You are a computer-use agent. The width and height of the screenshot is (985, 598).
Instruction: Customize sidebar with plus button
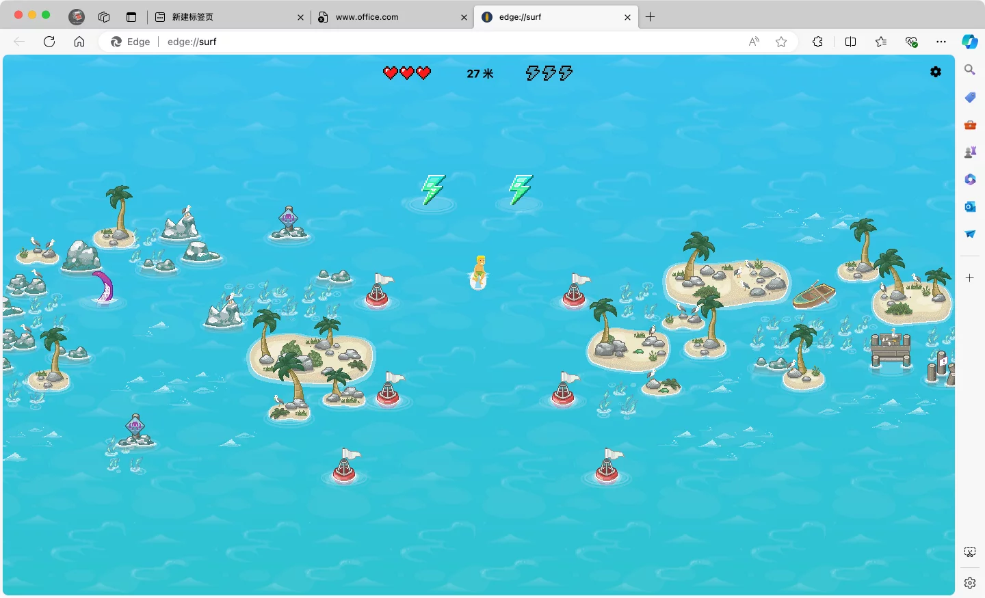pyautogui.click(x=970, y=278)
